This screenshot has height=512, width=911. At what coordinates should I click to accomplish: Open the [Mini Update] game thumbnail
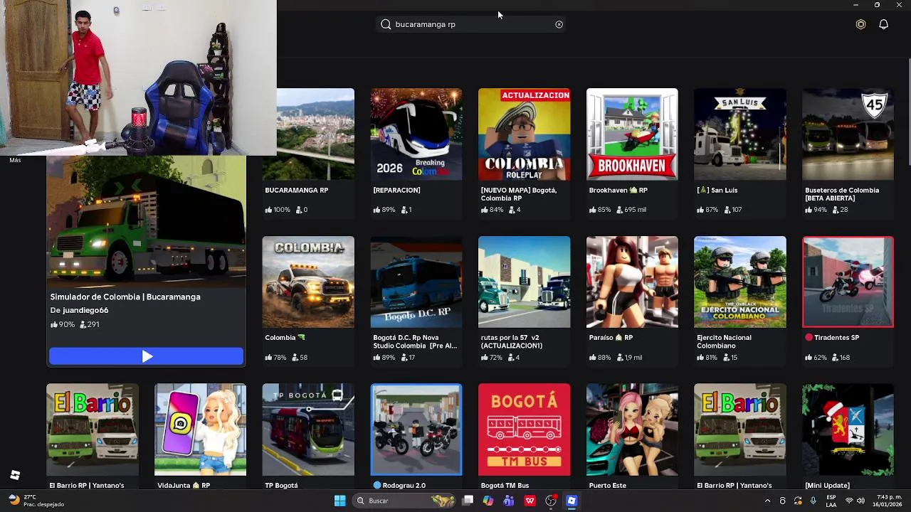(x=848, y=430)
